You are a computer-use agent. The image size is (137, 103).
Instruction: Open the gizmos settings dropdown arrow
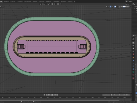(112, 7)
